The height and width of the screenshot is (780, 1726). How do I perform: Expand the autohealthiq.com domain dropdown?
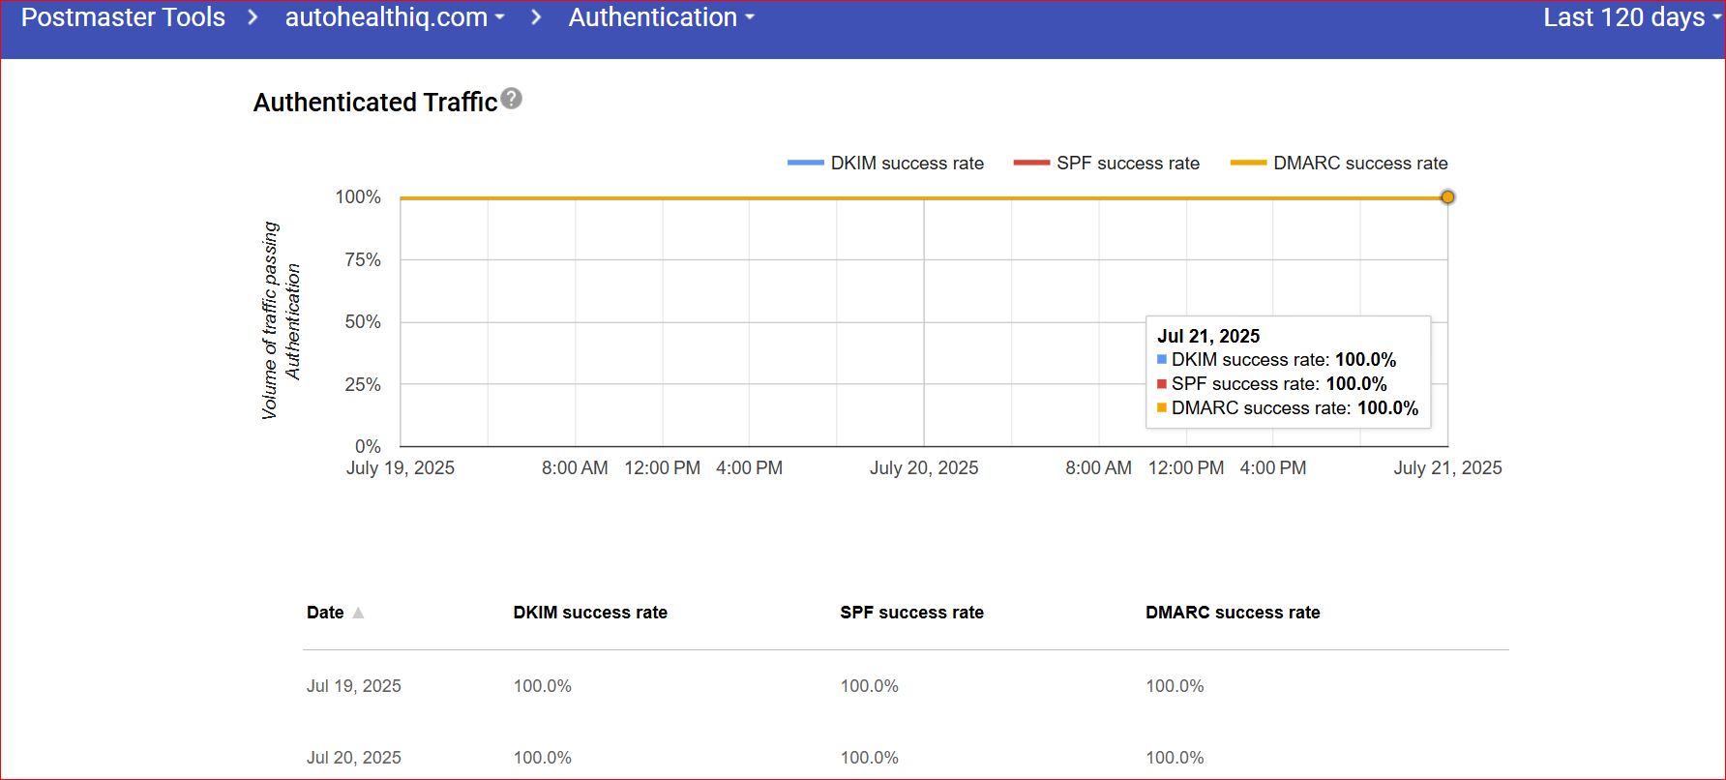[x=394, y=17]
